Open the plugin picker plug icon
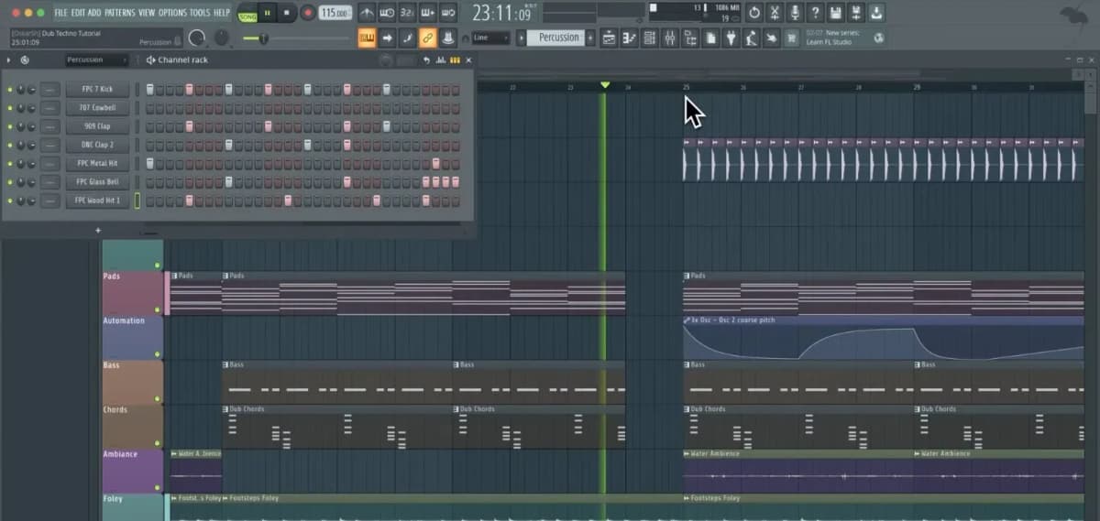1100x521 pixels. click(731, 38)
